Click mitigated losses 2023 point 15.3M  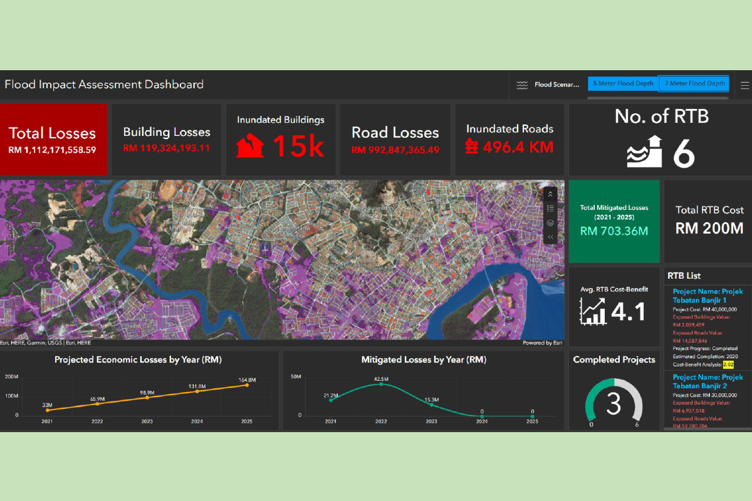431,405
